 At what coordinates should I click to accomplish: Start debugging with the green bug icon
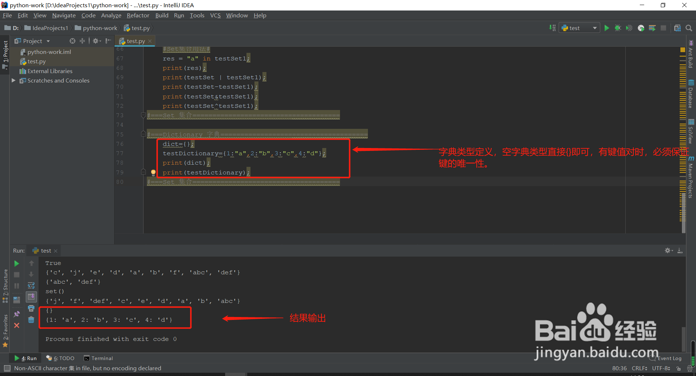pyautogui.click(x=618, y=28)
